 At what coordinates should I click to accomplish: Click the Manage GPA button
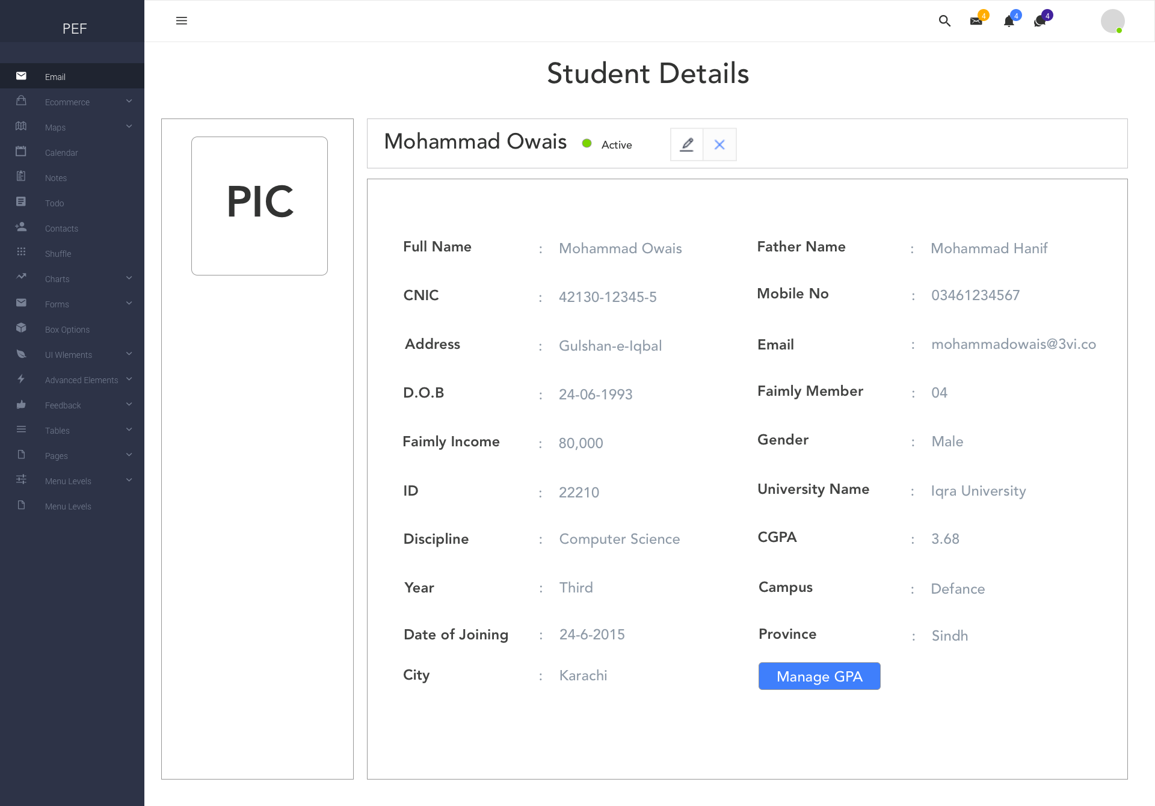[819, 676]
